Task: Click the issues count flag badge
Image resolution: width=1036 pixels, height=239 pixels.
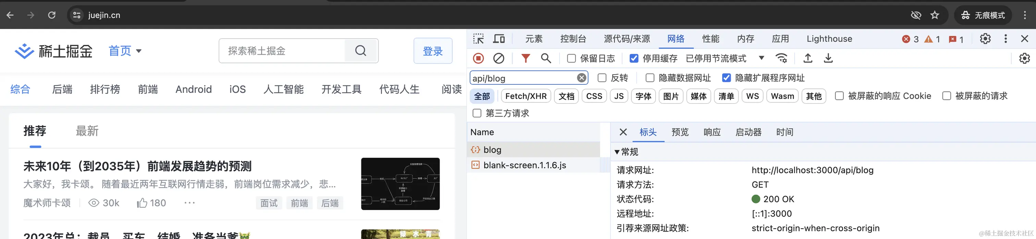Action: pyautogui.click(x=956, y=39)
